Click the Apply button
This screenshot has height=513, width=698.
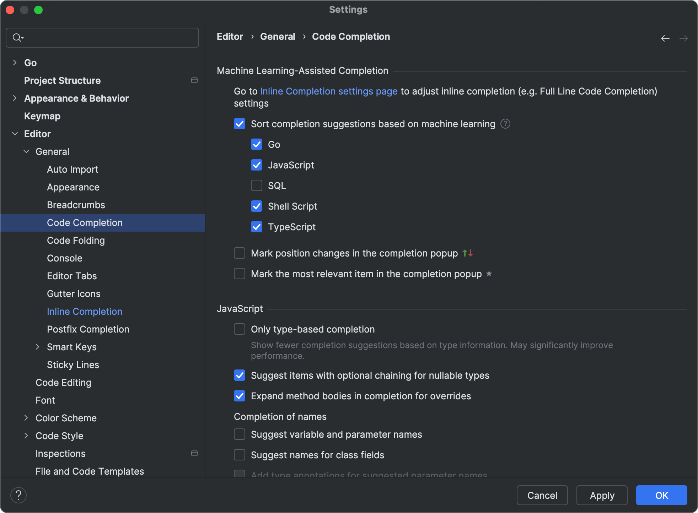coord(601,495)
